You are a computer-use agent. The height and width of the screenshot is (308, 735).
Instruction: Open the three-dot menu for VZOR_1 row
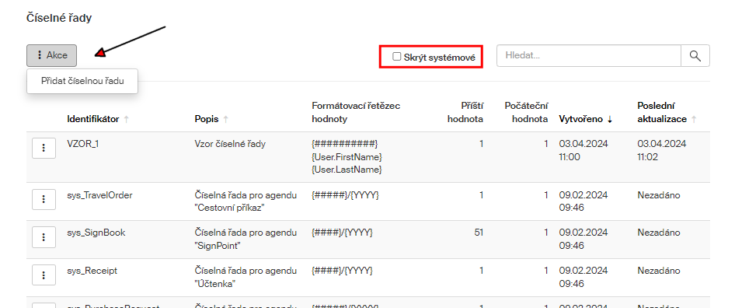click(44, 148)
